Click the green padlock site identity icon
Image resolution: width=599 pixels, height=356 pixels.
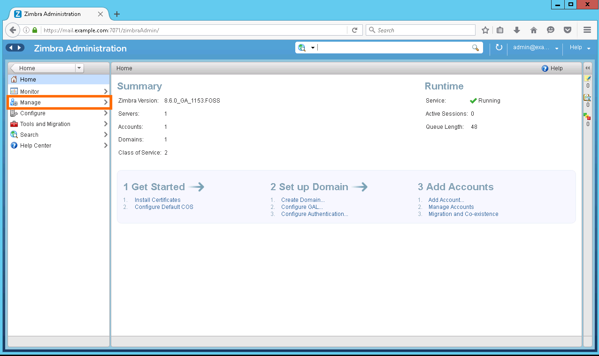click(x=35, y=30)
